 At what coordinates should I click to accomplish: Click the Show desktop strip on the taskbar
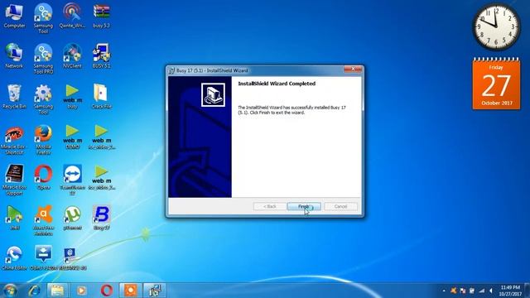528,291
